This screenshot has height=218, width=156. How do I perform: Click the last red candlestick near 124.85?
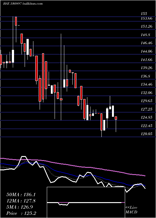(116, 118)
